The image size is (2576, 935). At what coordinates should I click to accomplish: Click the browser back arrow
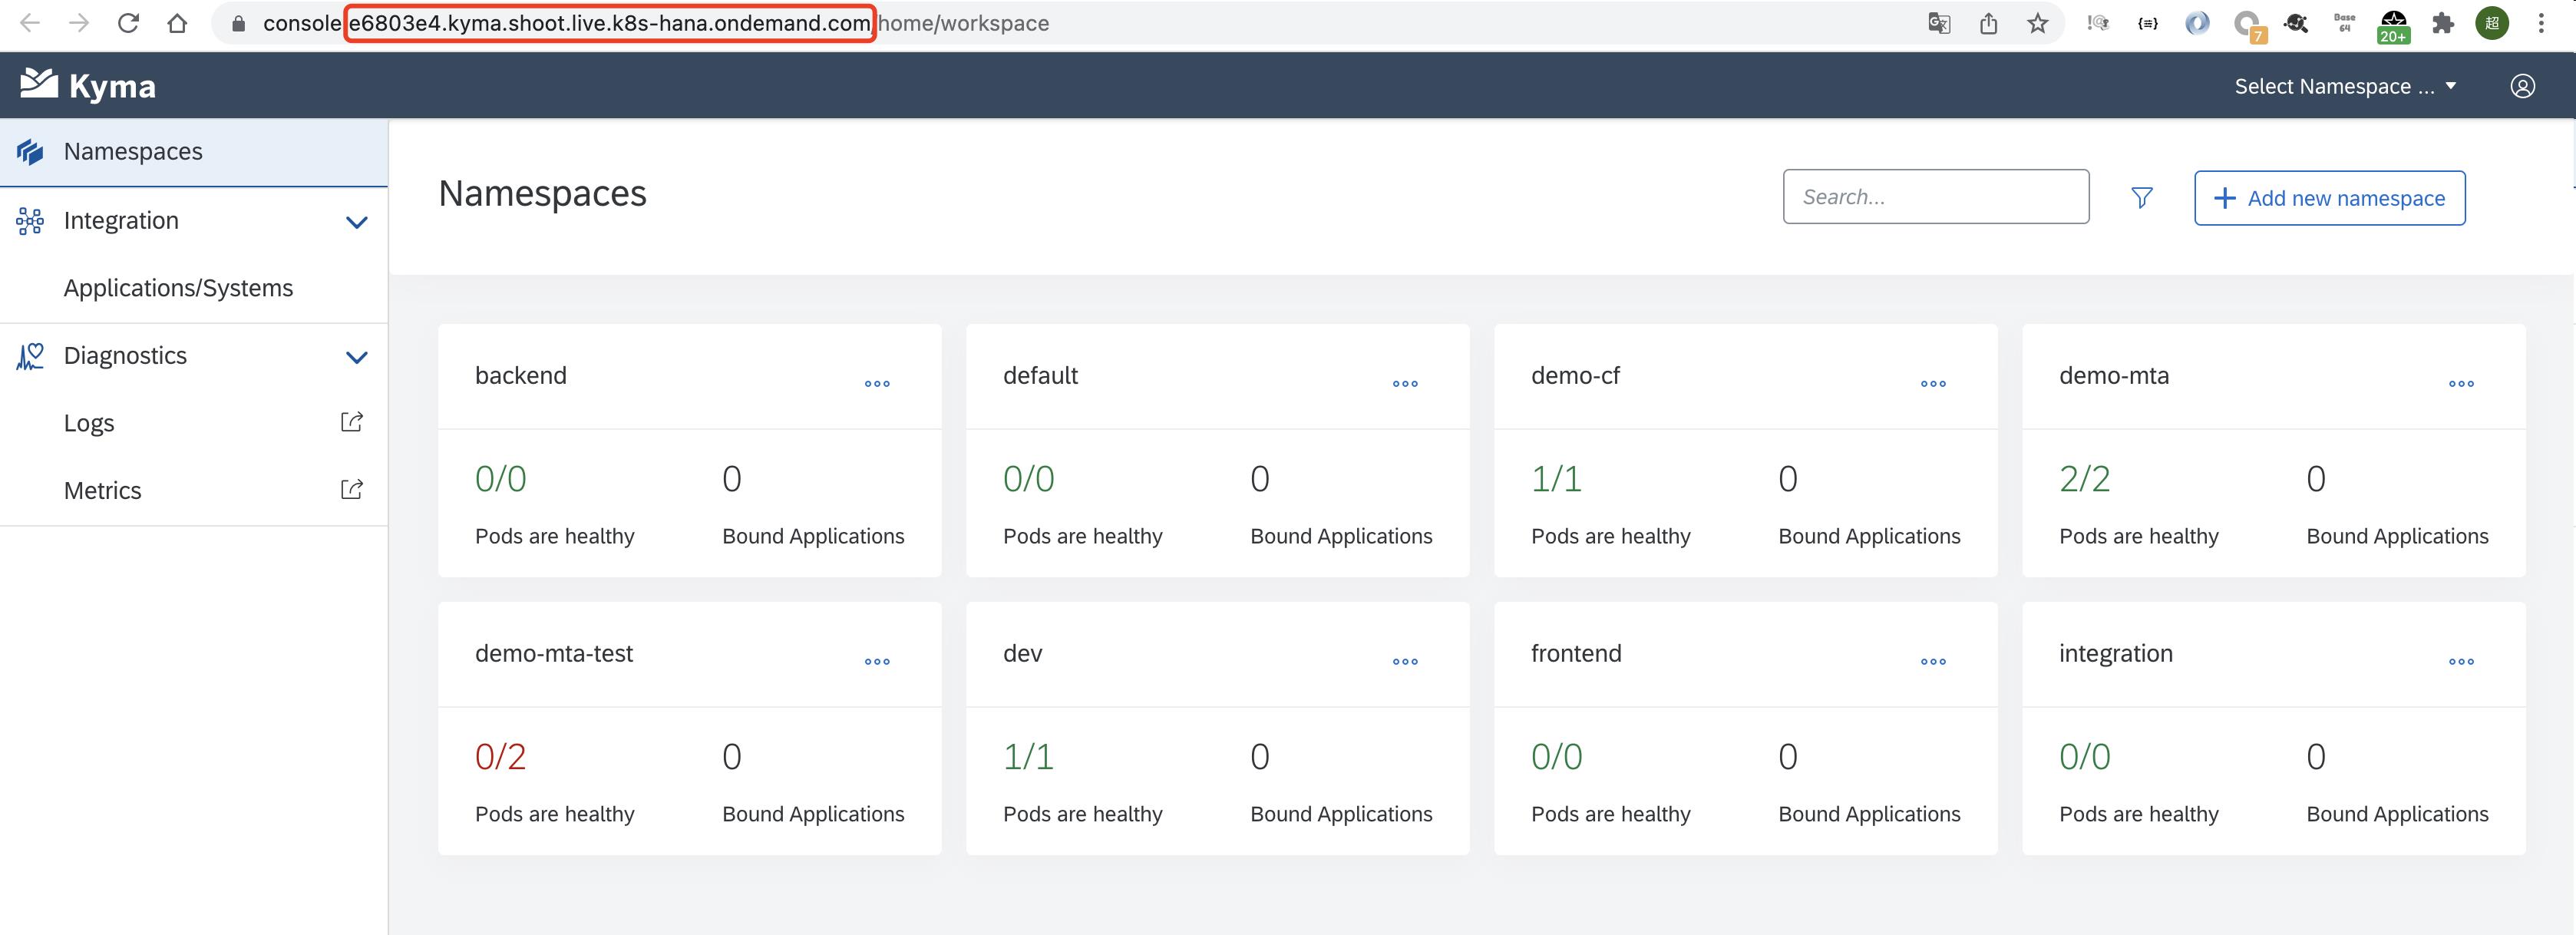[30, 23]
